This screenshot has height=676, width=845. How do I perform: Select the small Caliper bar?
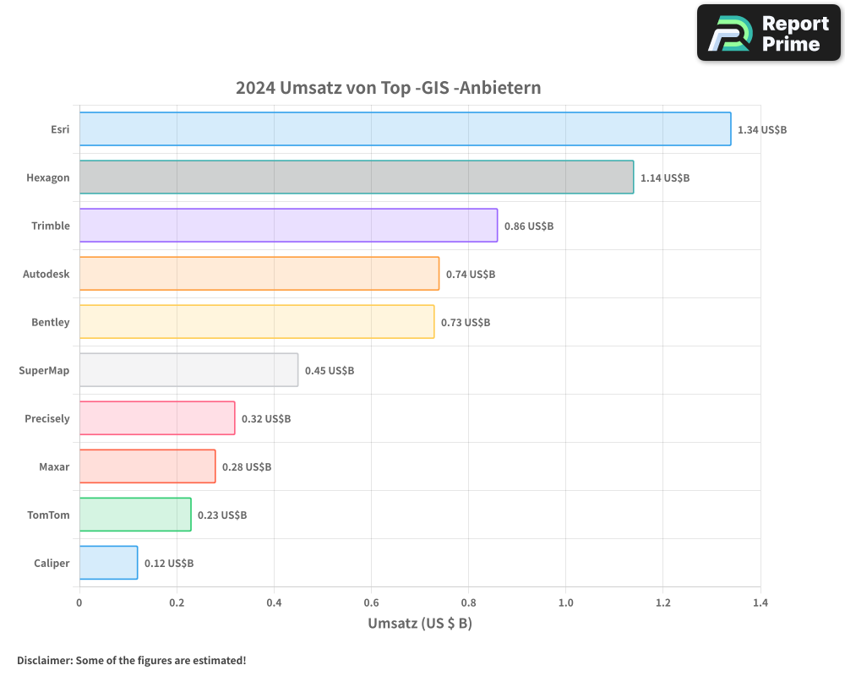pyautogui.click(x=108, y=563)
